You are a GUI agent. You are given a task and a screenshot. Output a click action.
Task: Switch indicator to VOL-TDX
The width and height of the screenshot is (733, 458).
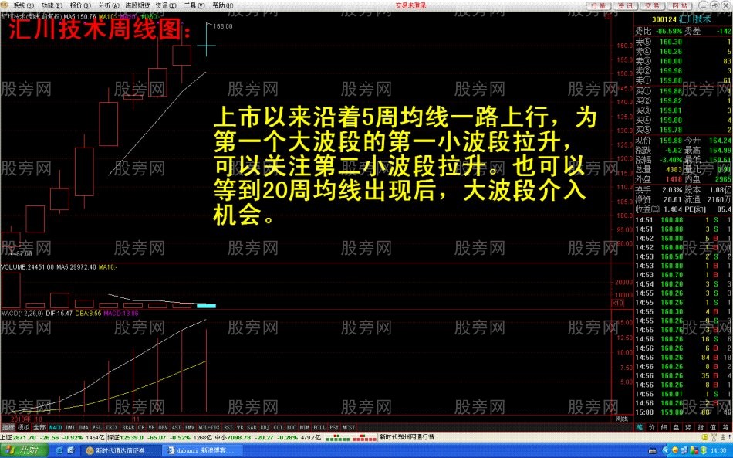pyautogui.click(x=208, y=427)
